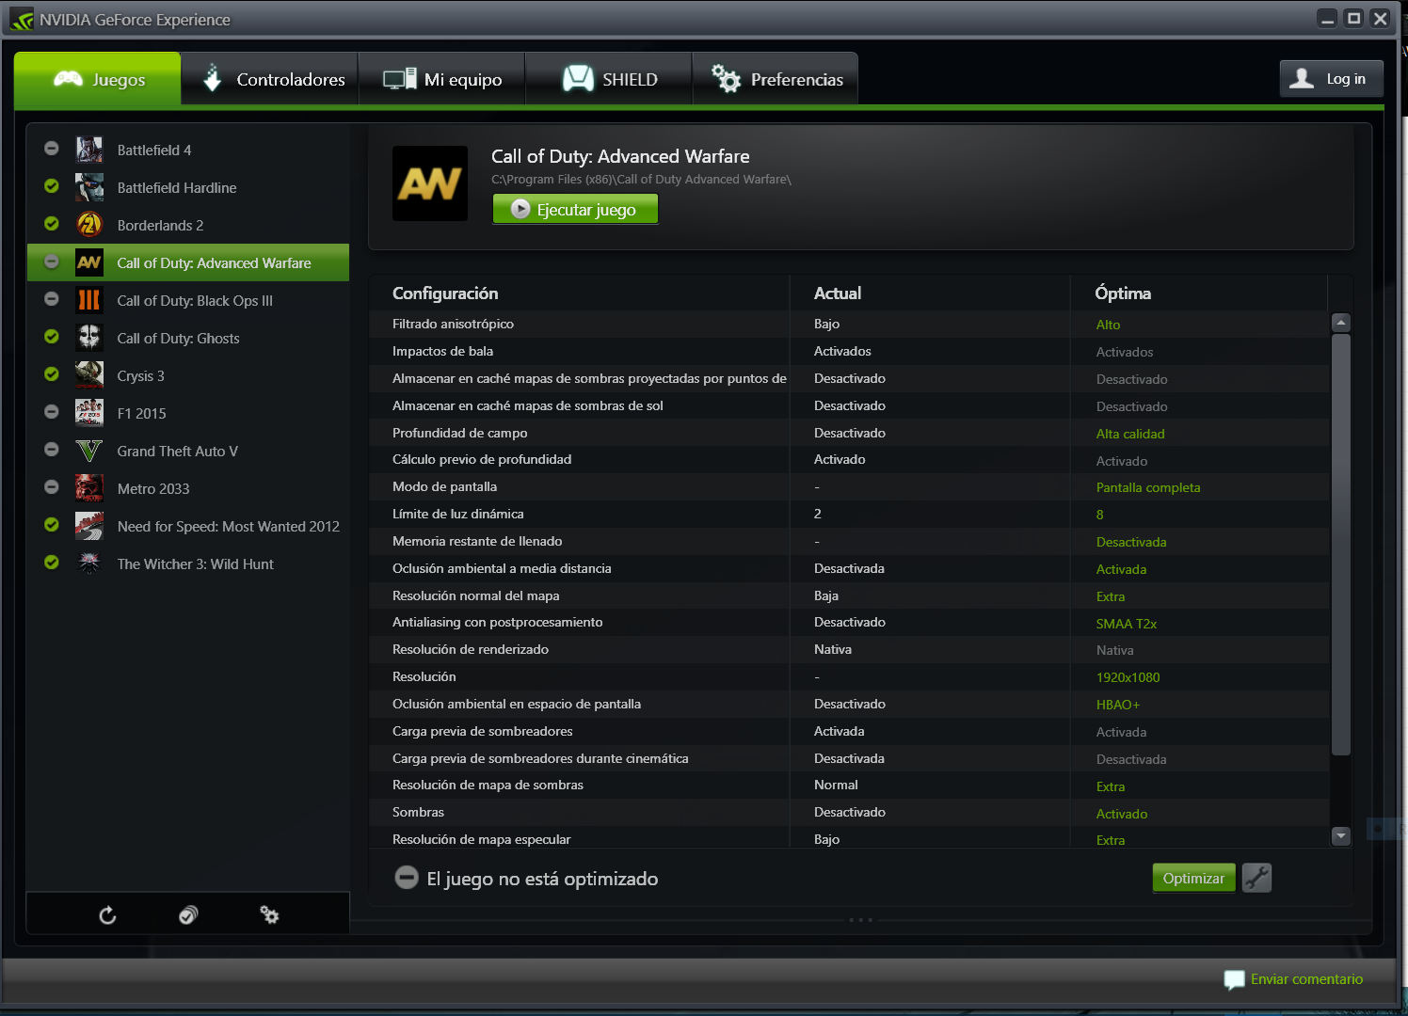Open custom settings with the wrench icon
The width and height of the screenshot is (1408, 1016).
pos(1256,878)
